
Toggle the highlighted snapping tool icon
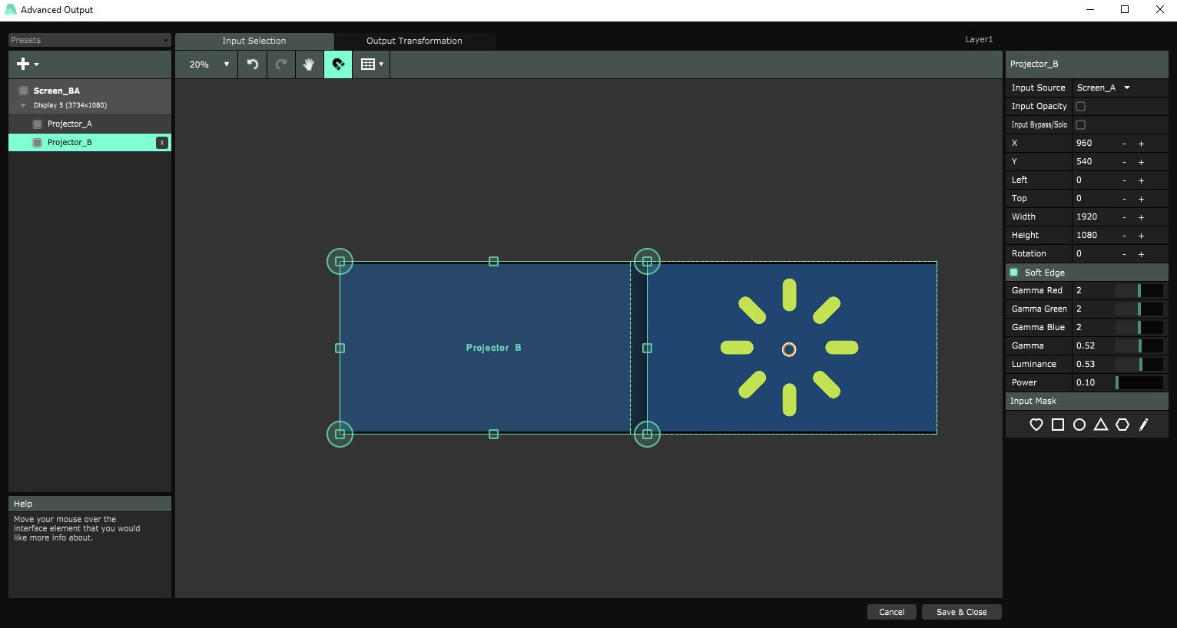tap(338, 64)
